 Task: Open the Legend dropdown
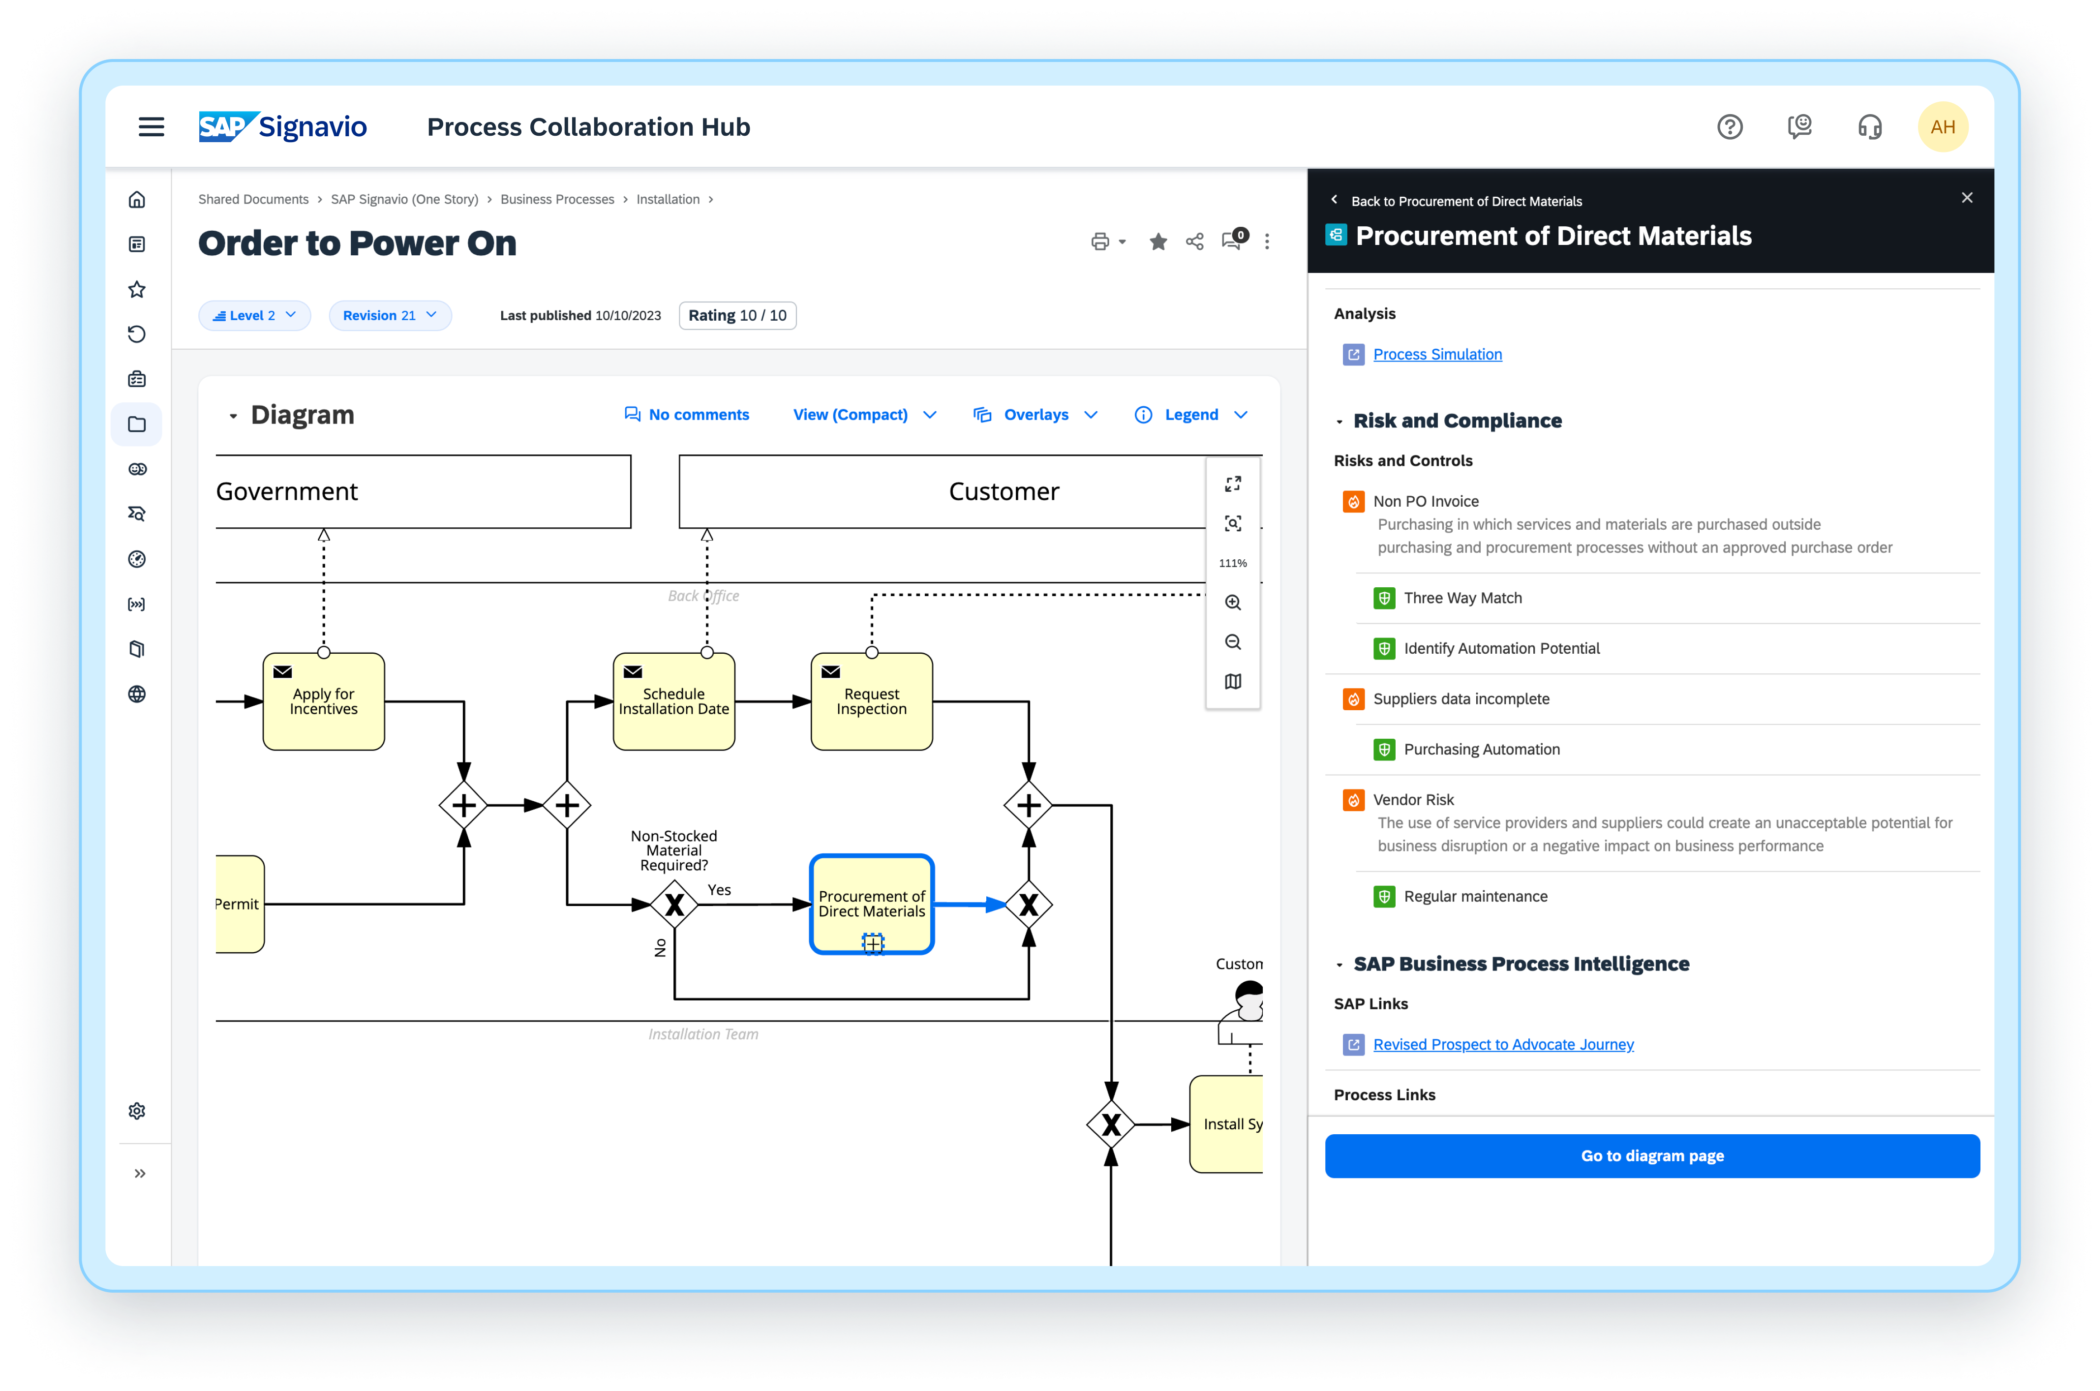pos(1191,414)
